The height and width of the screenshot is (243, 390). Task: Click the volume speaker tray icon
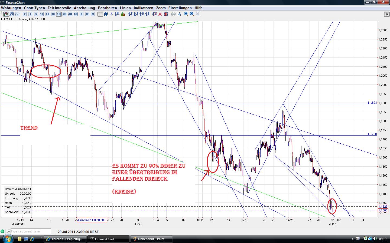click(x=375, y=239)
